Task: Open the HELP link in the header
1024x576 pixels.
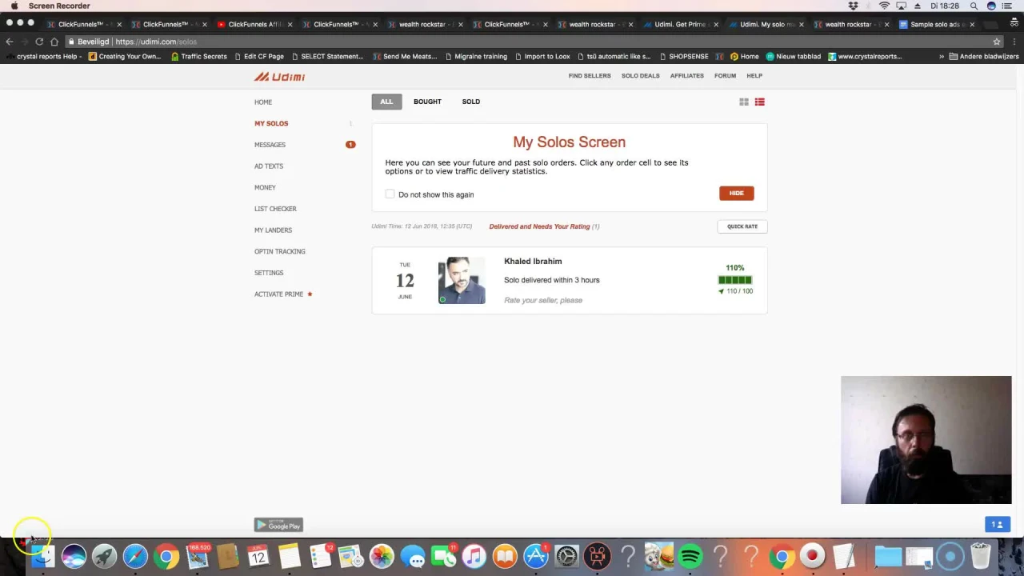Action: tap(754, 76)
